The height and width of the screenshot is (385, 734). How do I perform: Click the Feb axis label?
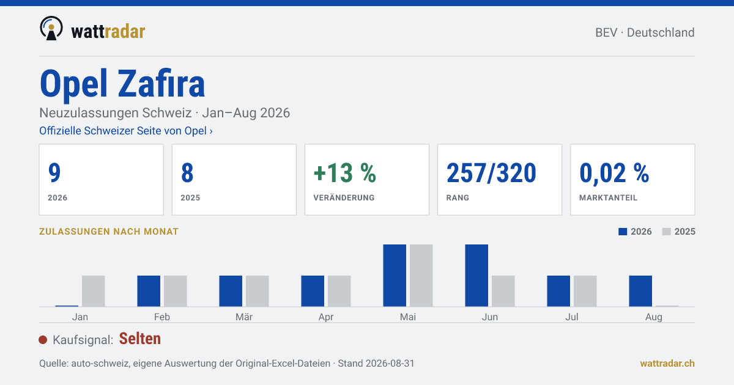[162, 317]
